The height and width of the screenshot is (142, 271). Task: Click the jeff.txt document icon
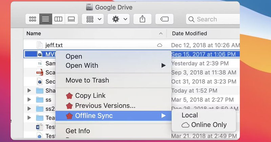[40, 45]
